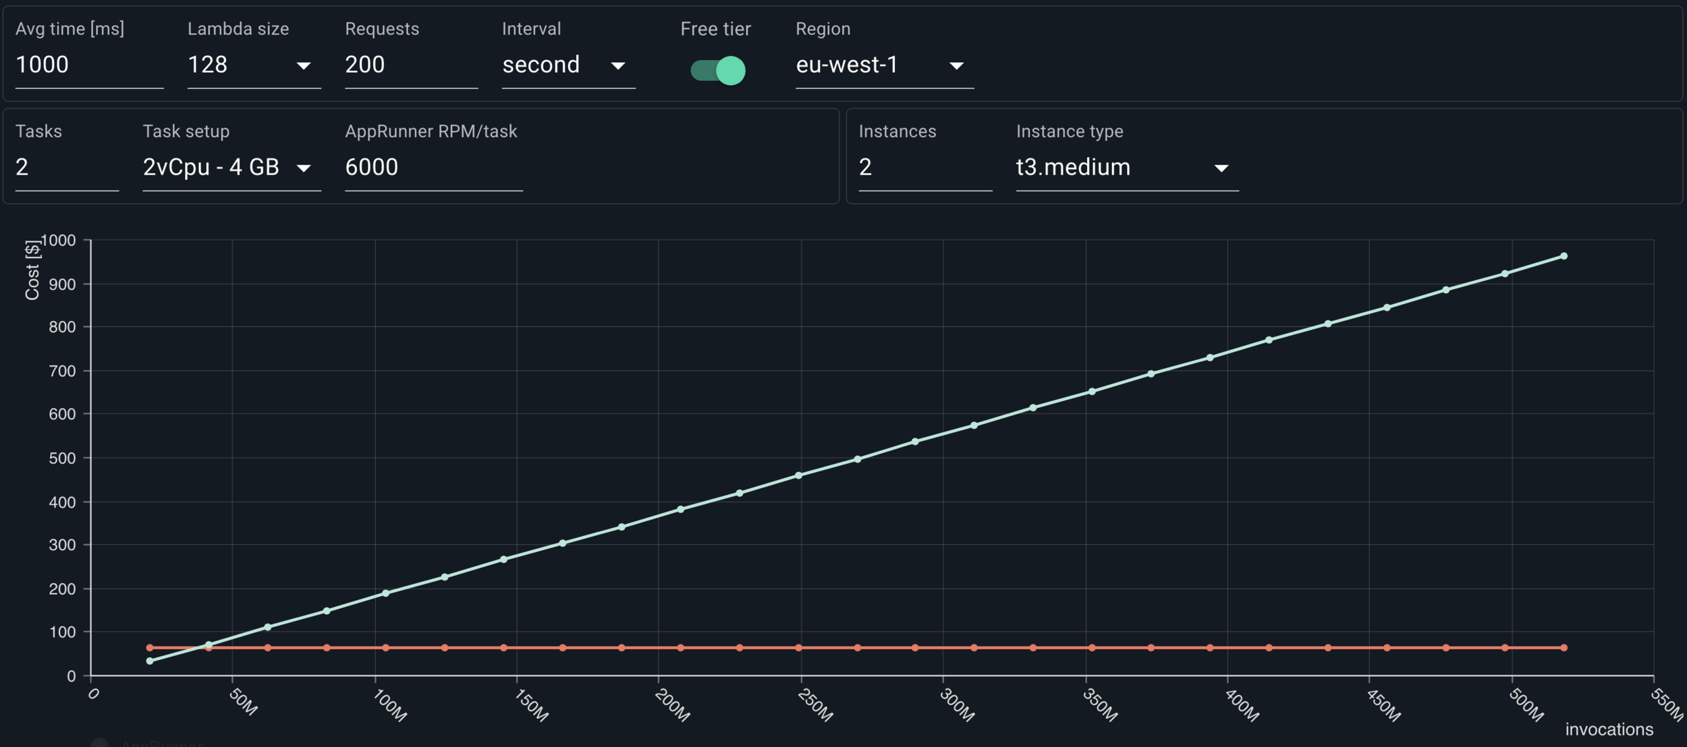Click the green data point near 500M invocations
The width and height of the screenshot is (1687, 747).
tap(1505, 274)
